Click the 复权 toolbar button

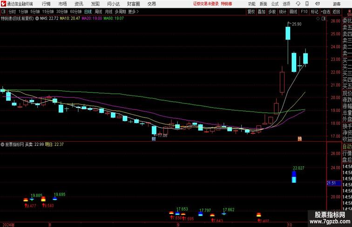click(x=251, y=12)
